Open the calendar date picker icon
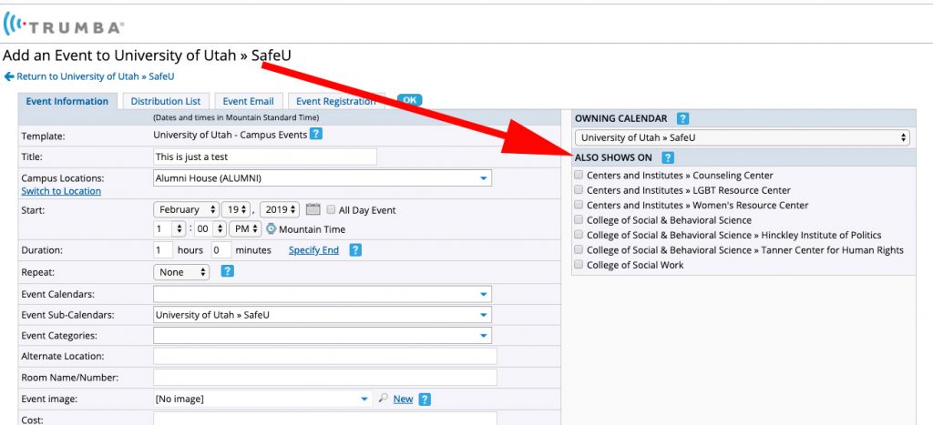Image resolution: width=933 pixels, height=425 pixels. click(x=313, y=210)
